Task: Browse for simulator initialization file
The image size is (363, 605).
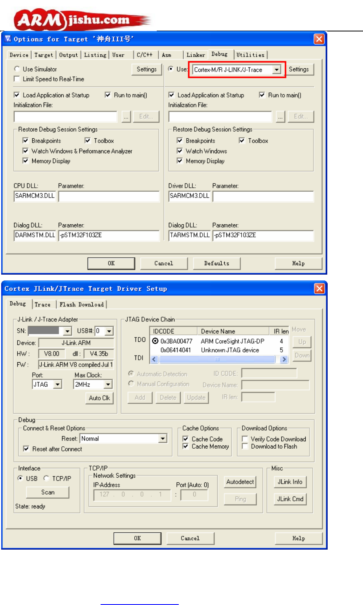Action: tap(126, 117)
